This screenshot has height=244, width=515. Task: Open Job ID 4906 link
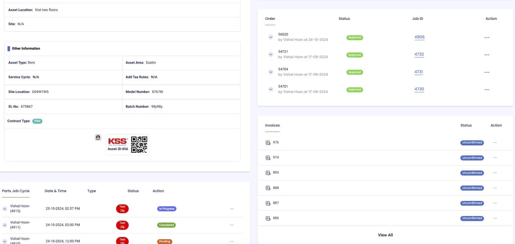tap(419, 37)
